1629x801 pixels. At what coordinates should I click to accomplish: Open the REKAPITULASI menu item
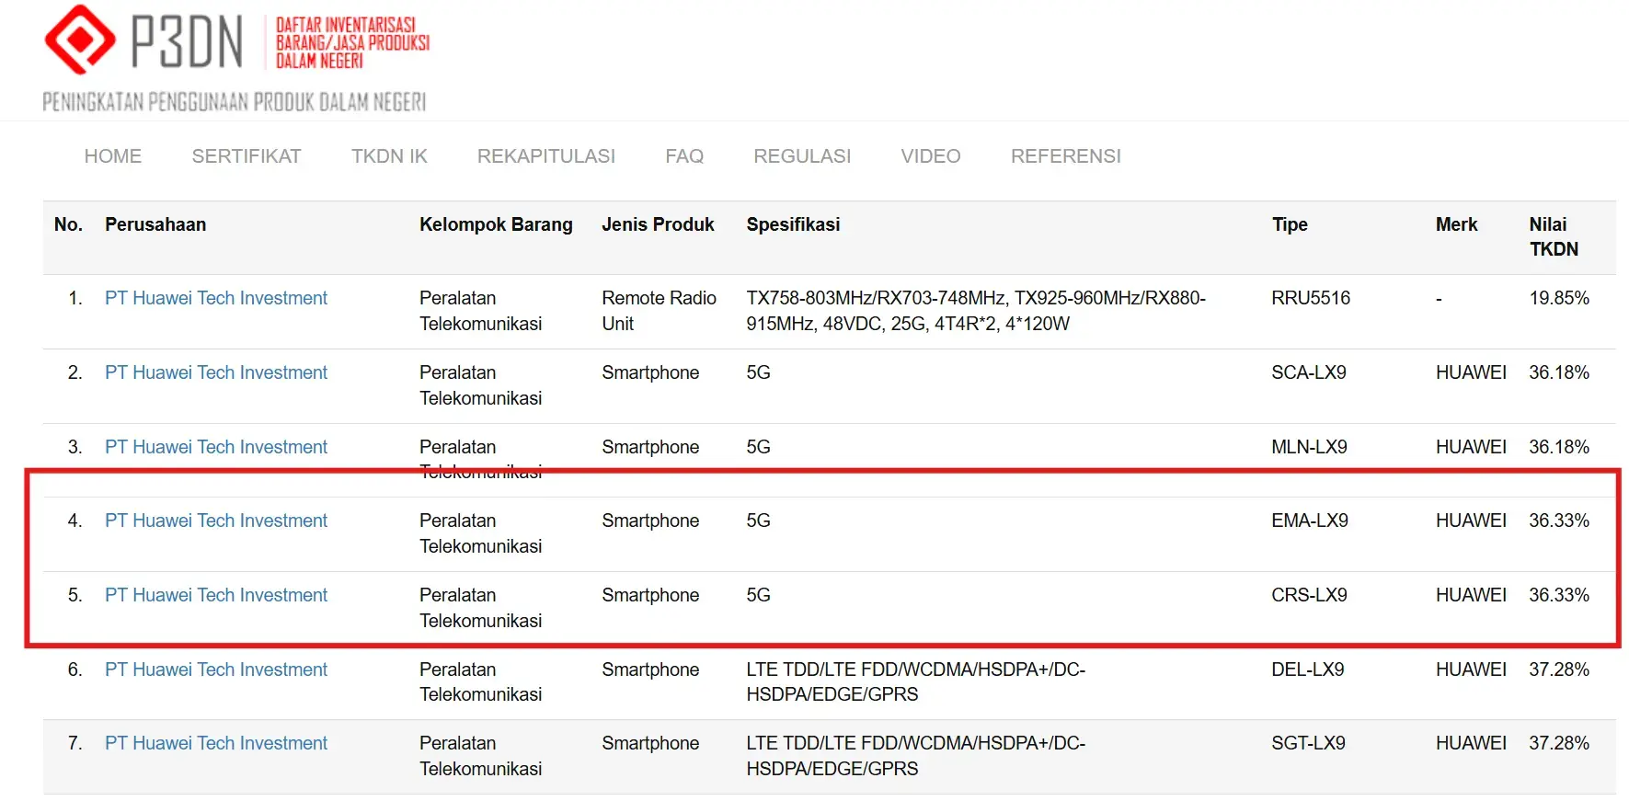point(546,156)
